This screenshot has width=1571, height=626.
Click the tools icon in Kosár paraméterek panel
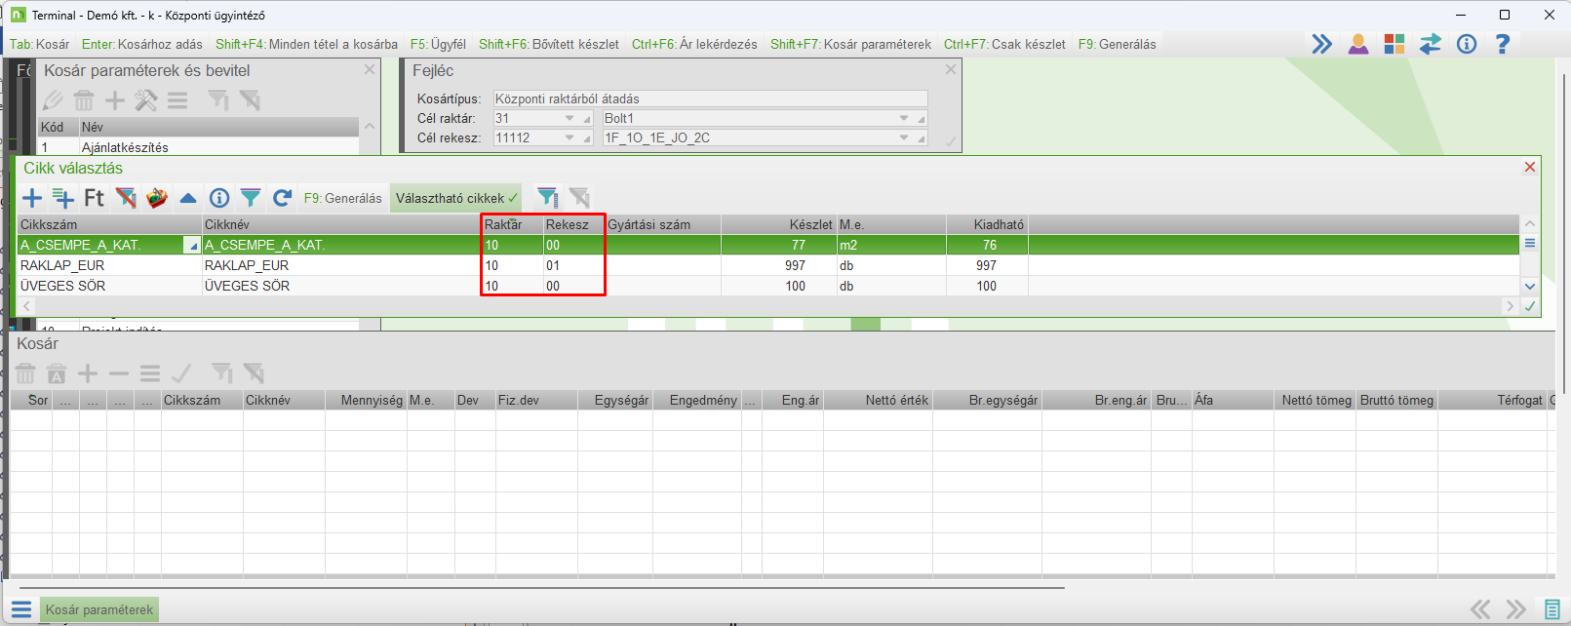146,100
